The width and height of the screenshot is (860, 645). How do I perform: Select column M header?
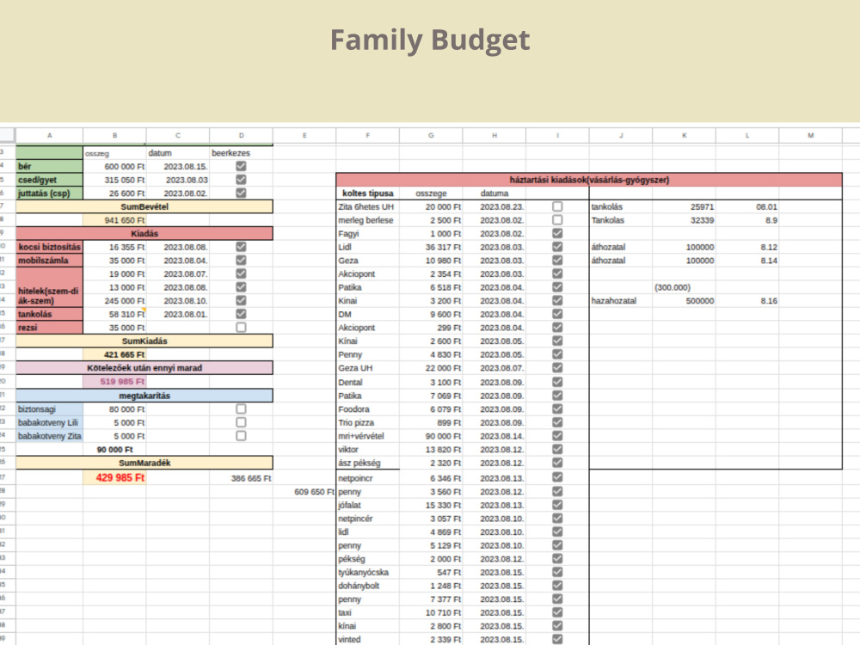[811, 135]
